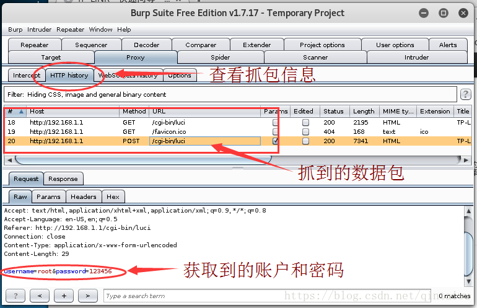Viewport: 477px width, 308px height.
Task: Switch to the Decoder tab
Action: (147, 45)
